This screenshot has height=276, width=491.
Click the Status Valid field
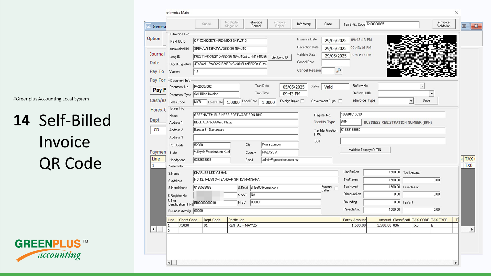coord(335,87)
